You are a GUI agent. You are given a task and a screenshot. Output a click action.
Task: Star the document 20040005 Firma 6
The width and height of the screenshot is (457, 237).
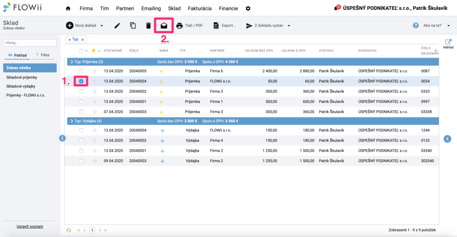(95, 71)
